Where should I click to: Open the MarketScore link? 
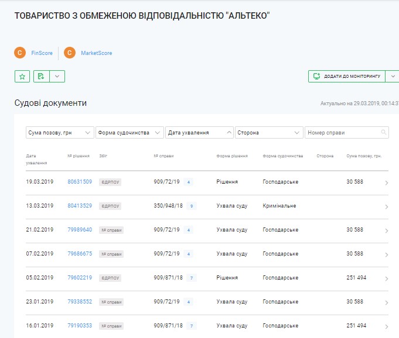[x=96, y=53]
